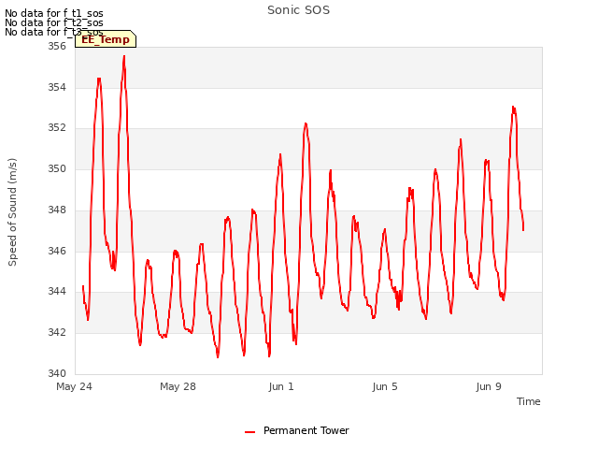
Task: Click the EE_Temp annotation label
Action: (x=106, y=39)
